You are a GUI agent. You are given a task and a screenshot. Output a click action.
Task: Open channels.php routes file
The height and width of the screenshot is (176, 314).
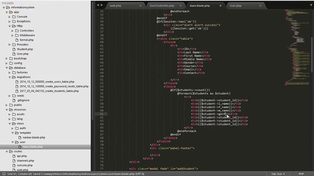coord(26,161)
